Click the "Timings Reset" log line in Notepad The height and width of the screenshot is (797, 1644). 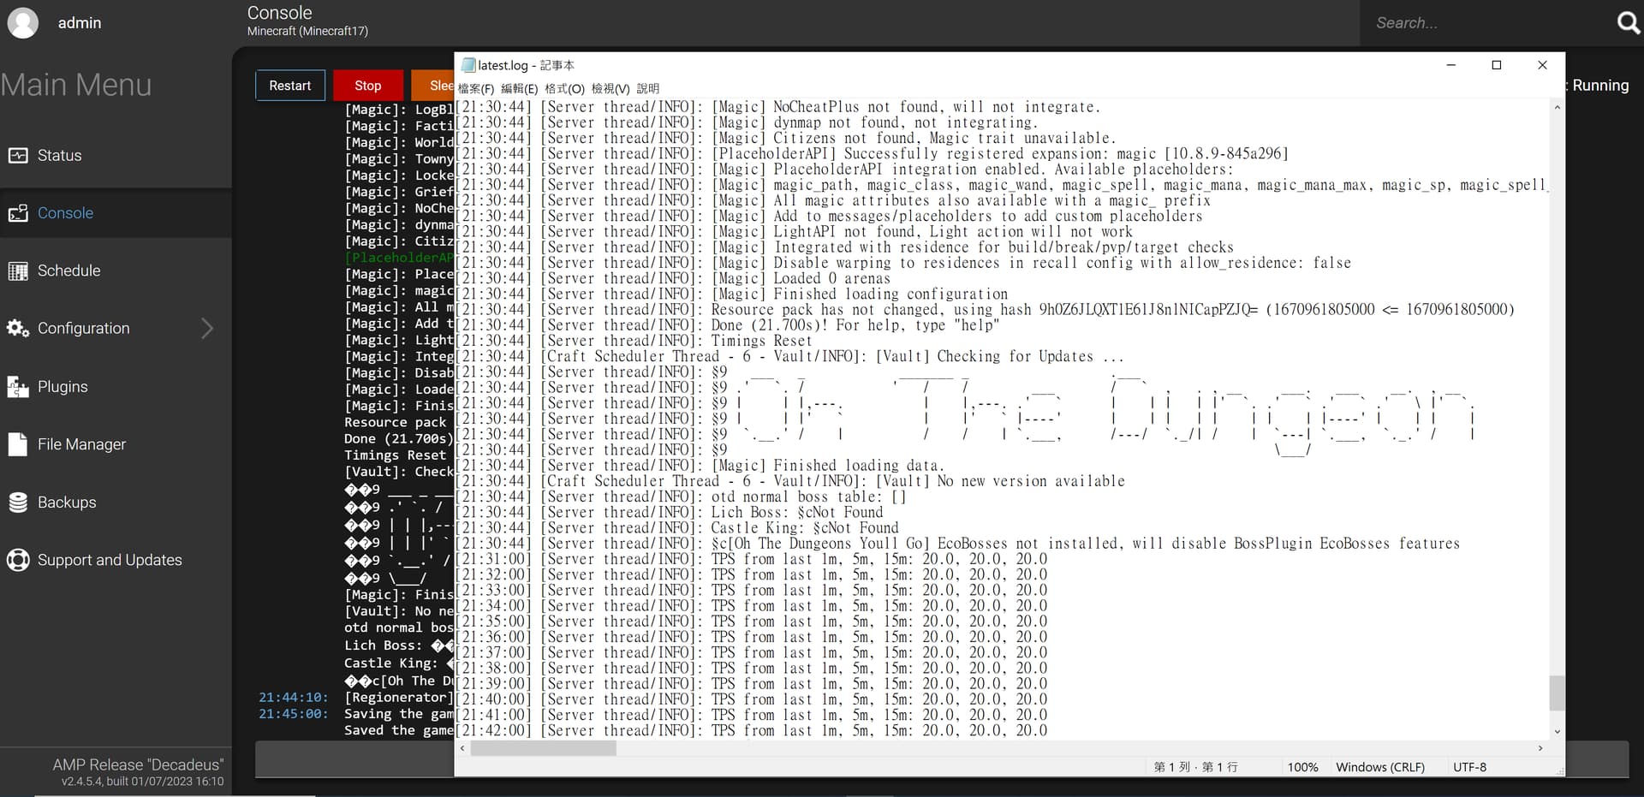(634, 341)
